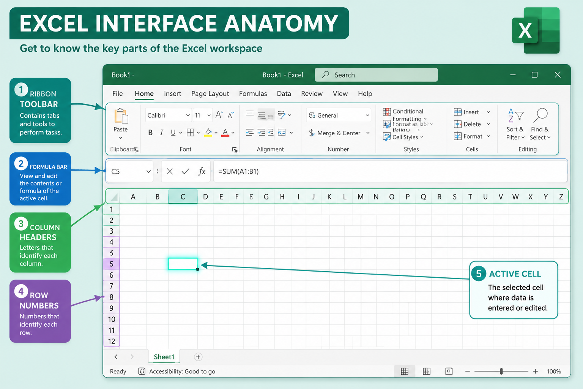Click the Format cells icon in Cells group

coord(458,136)
